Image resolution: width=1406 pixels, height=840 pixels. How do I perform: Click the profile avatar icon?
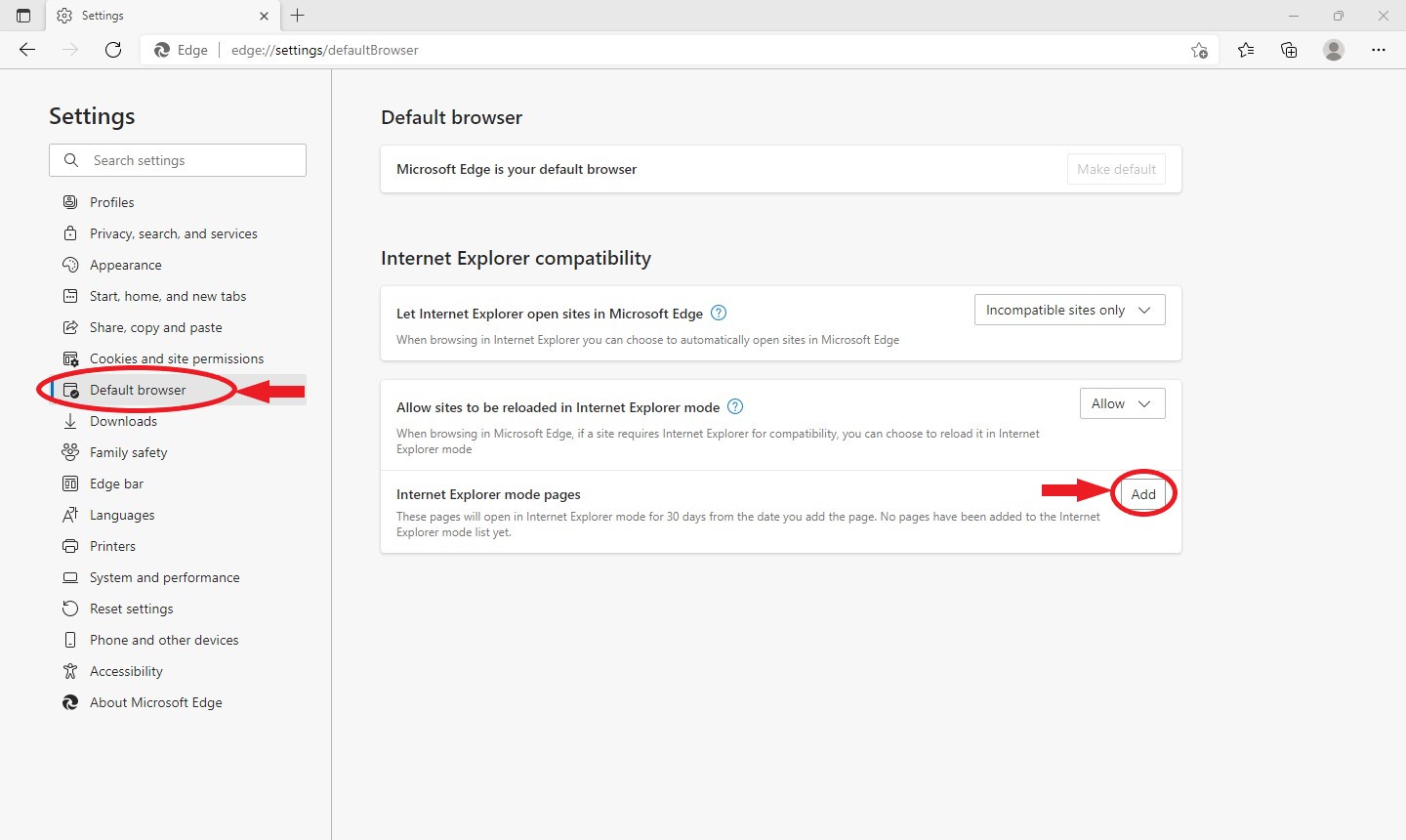pyautogui.click(x=1334, y=50)
